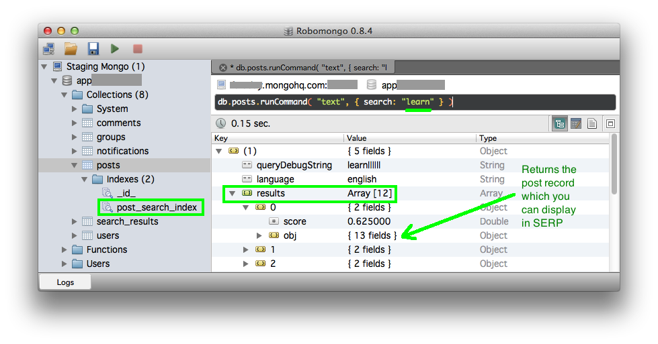
Task: Expand the Users folder
Action: click(x=65, y=264)
